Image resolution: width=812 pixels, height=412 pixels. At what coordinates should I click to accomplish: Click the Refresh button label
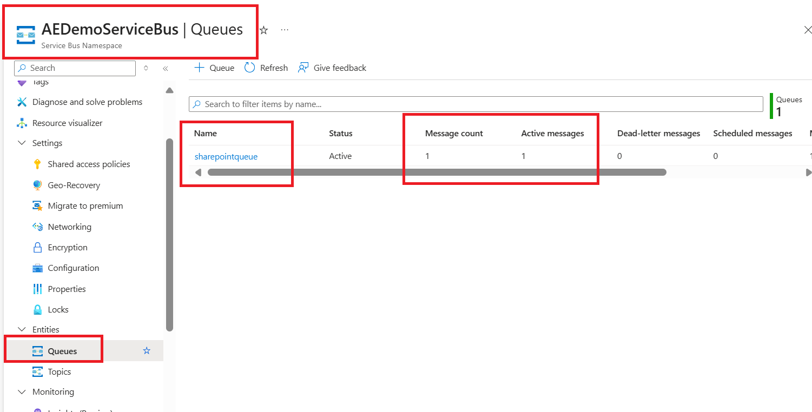tap(274, 68)
